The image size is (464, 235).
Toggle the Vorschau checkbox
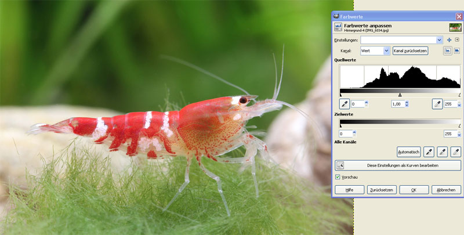click(x=338, y=177)
